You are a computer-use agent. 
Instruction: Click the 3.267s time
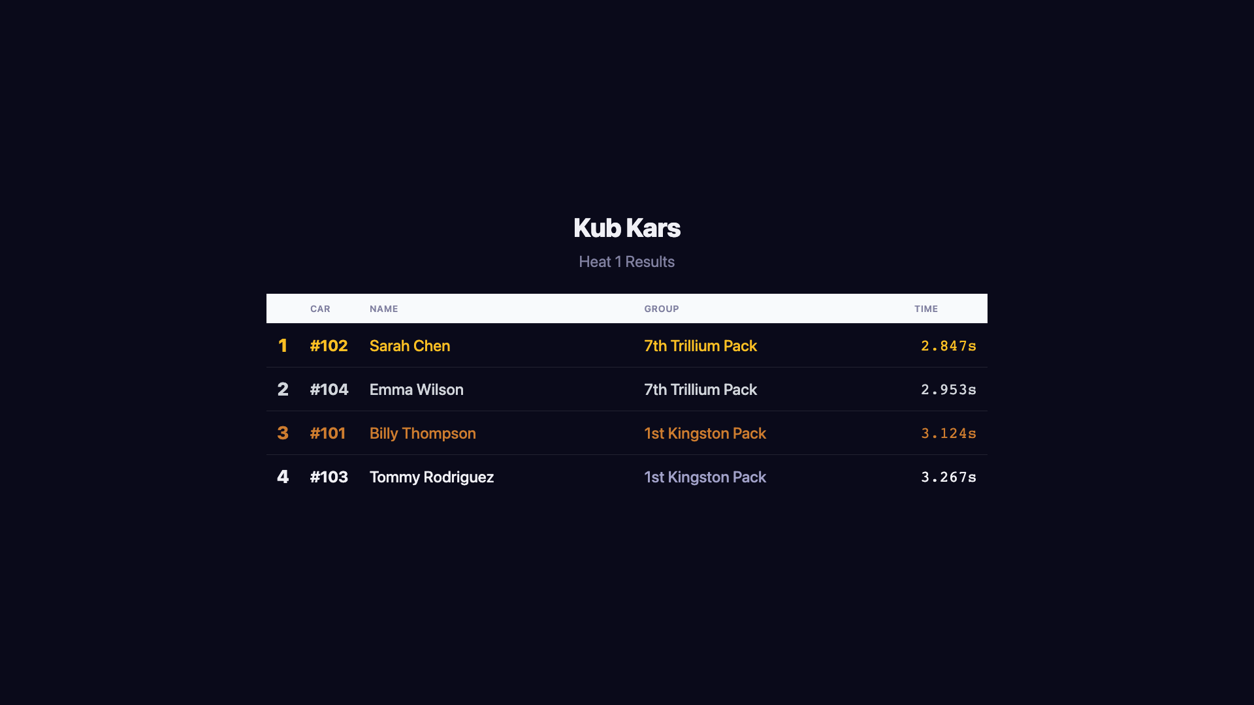[x=948, y=477]
